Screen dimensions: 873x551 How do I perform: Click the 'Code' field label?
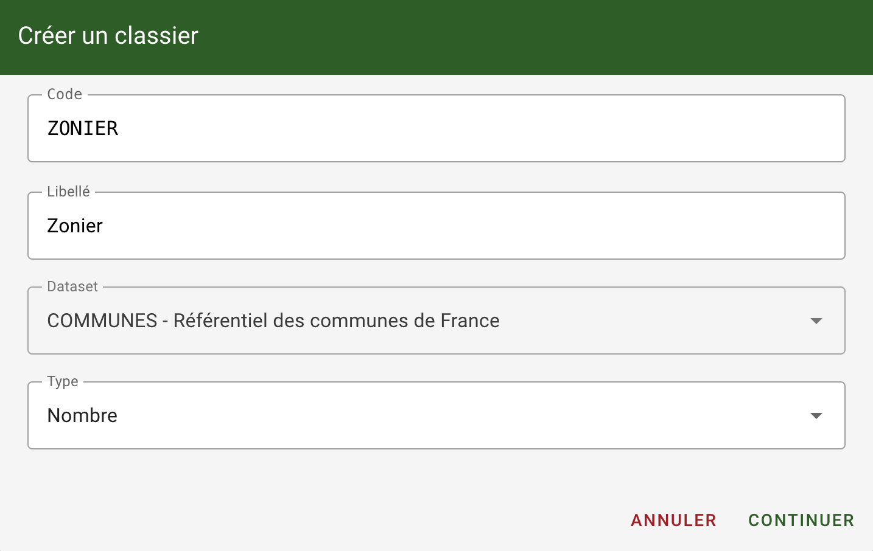(65, 94)
